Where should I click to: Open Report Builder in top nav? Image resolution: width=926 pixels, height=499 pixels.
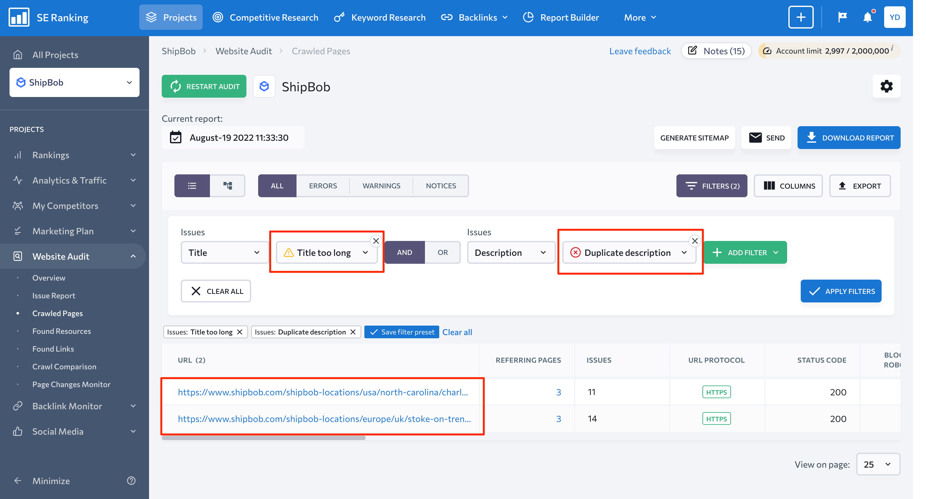coord(561,17)
